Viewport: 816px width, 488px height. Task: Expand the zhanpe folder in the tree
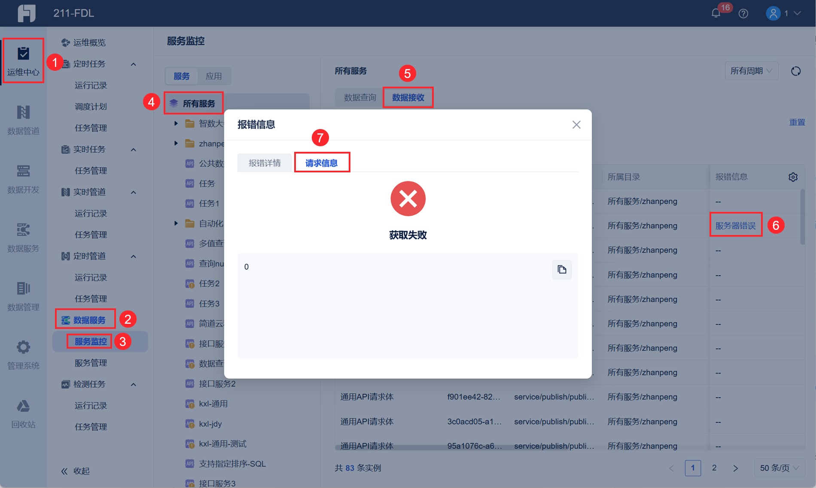pyautogui.click(x=176, y=143)
